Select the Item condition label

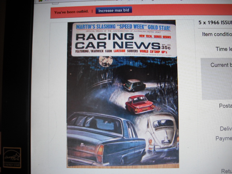217,34
